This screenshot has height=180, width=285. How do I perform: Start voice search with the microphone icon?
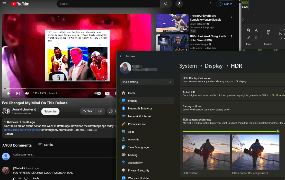coord(179,4)
